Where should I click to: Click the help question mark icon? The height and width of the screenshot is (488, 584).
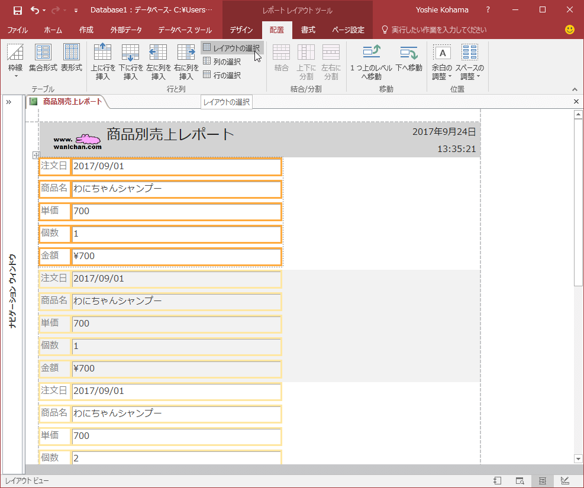(x=488, y=10)
